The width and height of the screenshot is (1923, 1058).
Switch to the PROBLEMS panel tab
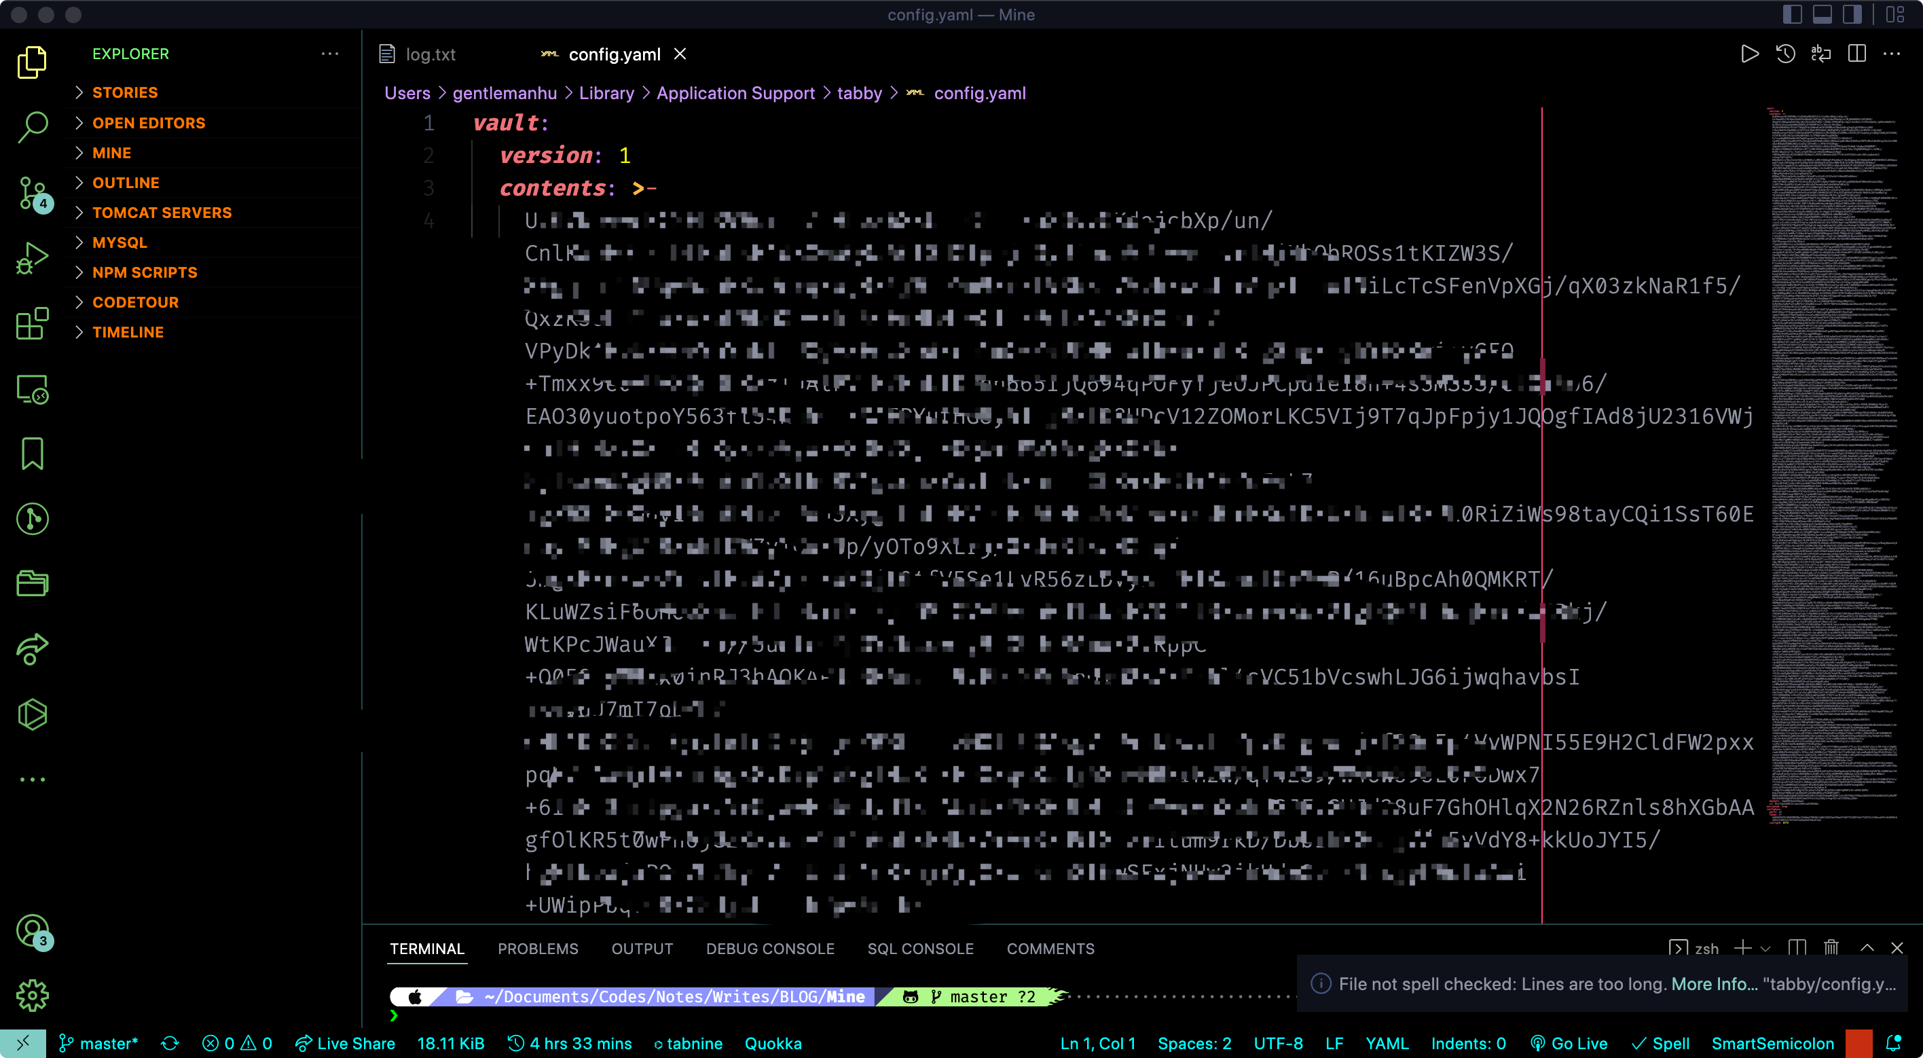coord(538,948)
